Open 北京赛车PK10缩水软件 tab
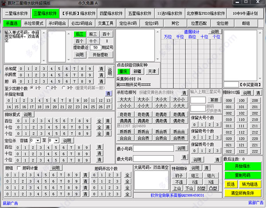The image size is (266, 208). (x=206, y=13)
